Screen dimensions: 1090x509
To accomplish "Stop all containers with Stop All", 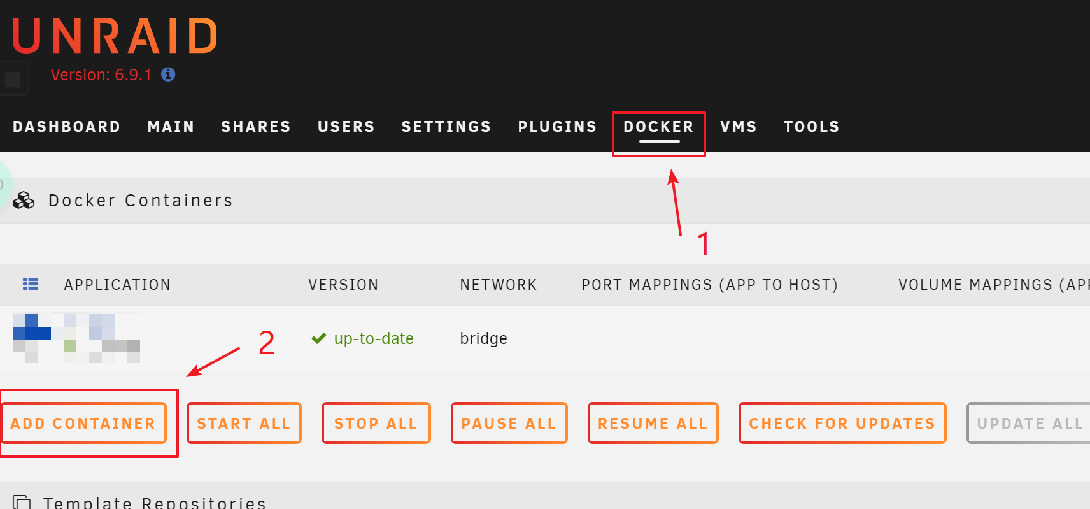I will (376, 423).
